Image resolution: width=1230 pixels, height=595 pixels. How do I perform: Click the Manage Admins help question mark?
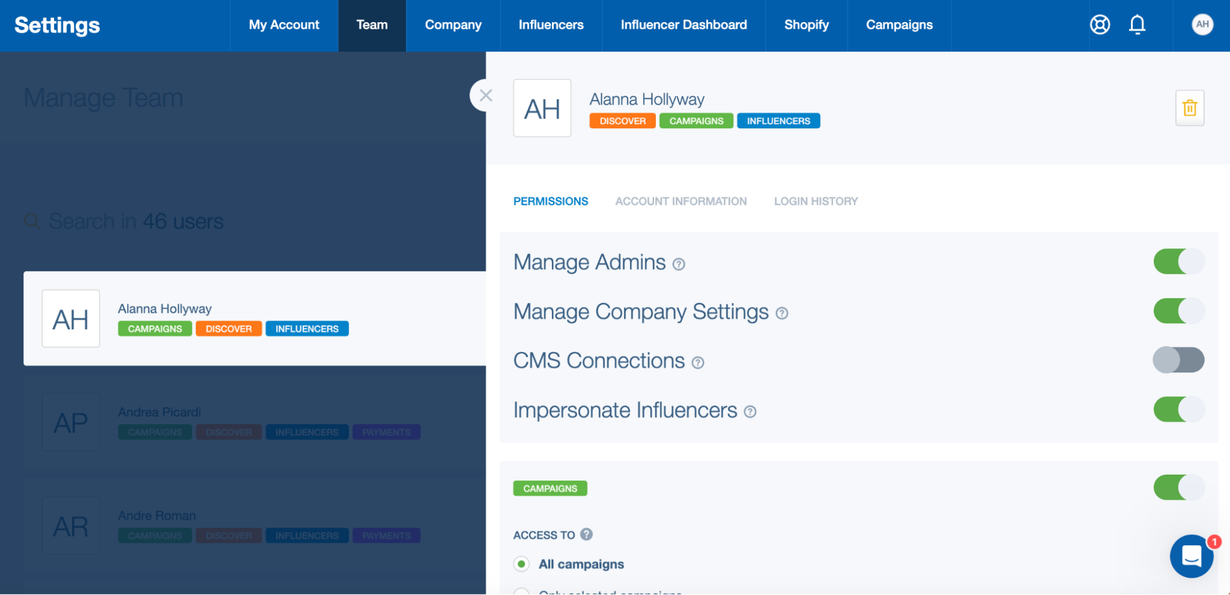[x=679, y=264]
